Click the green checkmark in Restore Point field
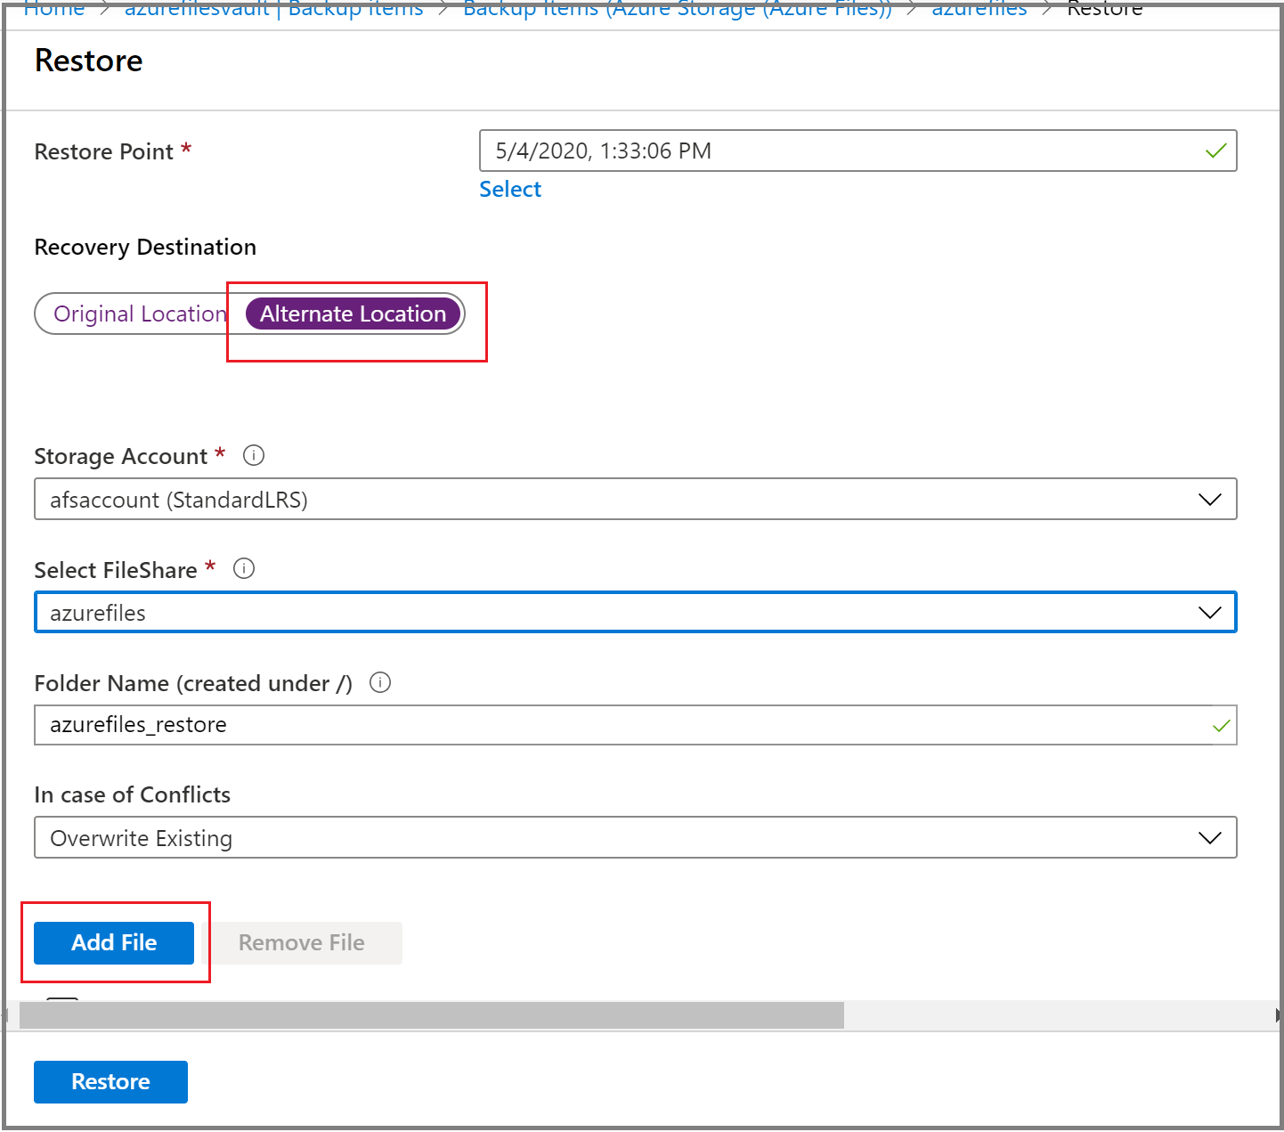Screen dimensions: 1284x1132 coord(1216,151)
